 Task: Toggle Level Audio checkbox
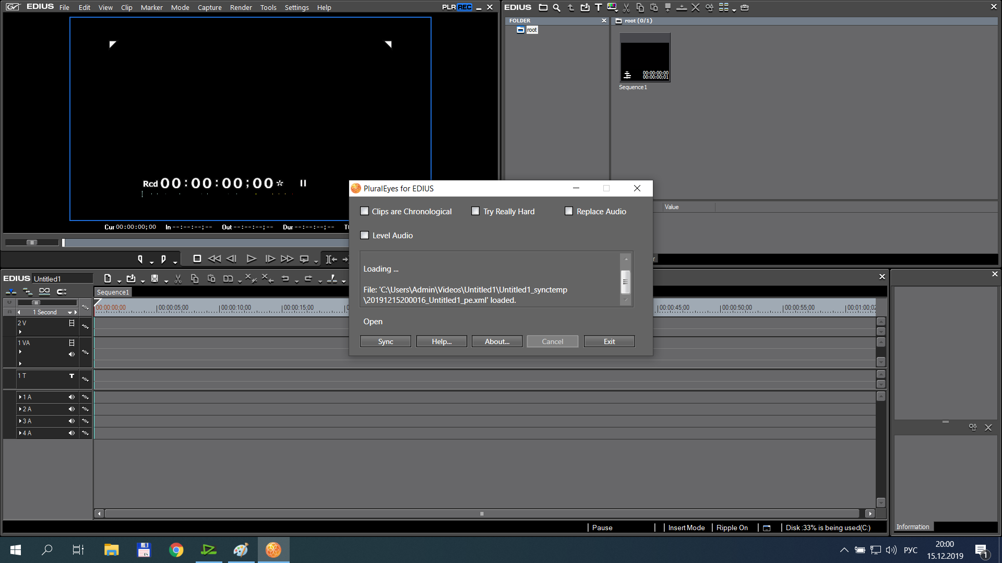[365, 235]
